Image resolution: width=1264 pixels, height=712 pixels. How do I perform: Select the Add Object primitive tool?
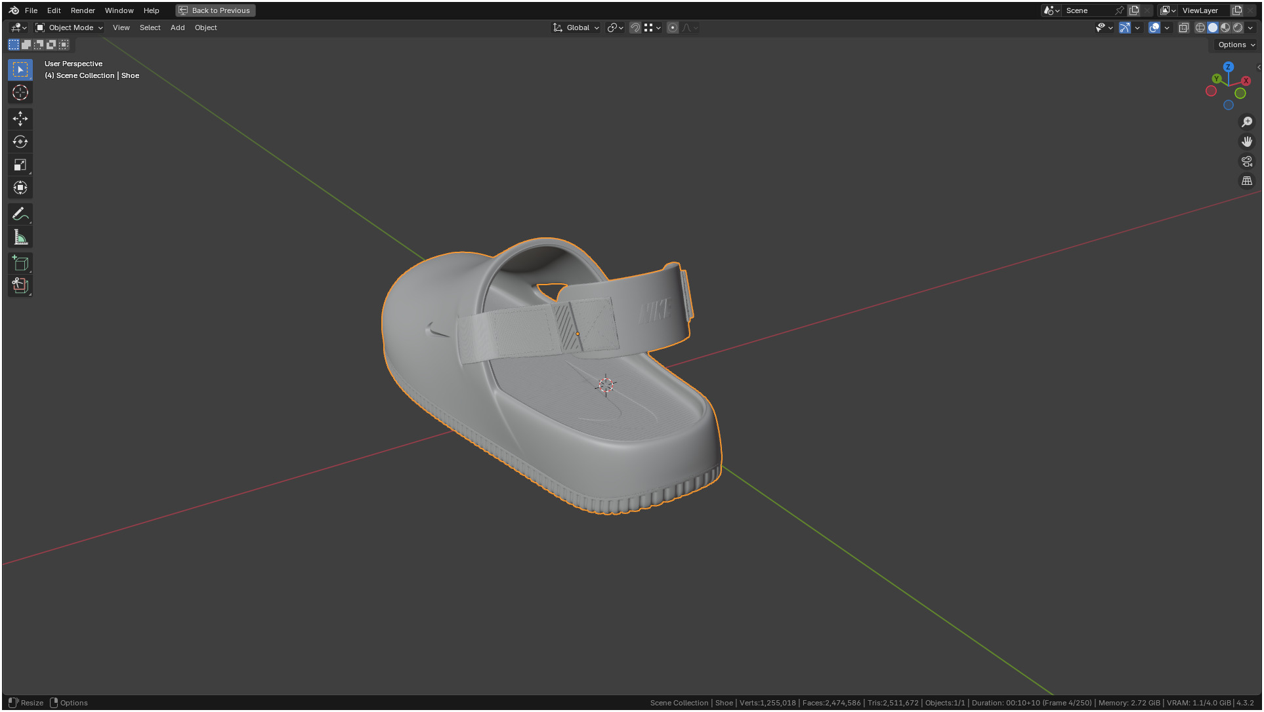click(20, 286)
